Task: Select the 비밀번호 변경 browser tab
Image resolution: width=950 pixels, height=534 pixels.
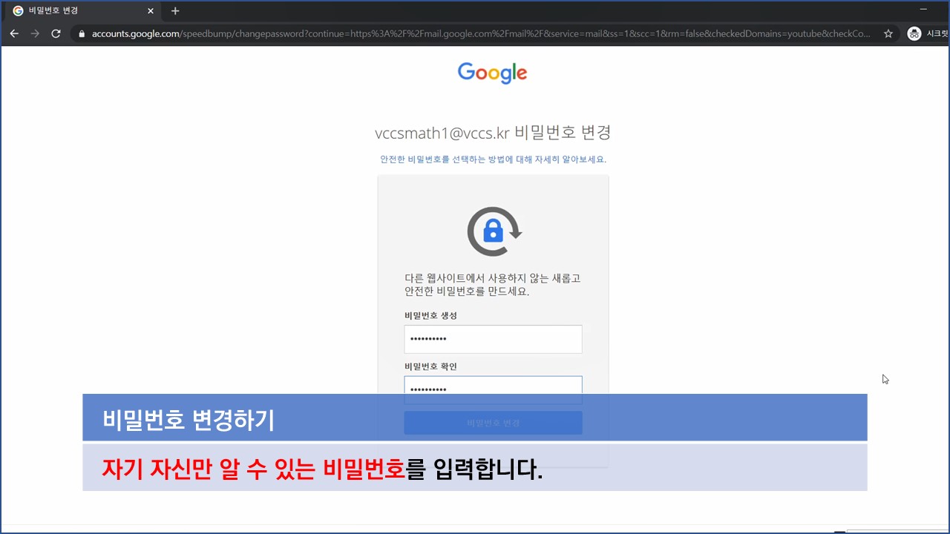Action: pyautogui.click(x=83, y=11)
